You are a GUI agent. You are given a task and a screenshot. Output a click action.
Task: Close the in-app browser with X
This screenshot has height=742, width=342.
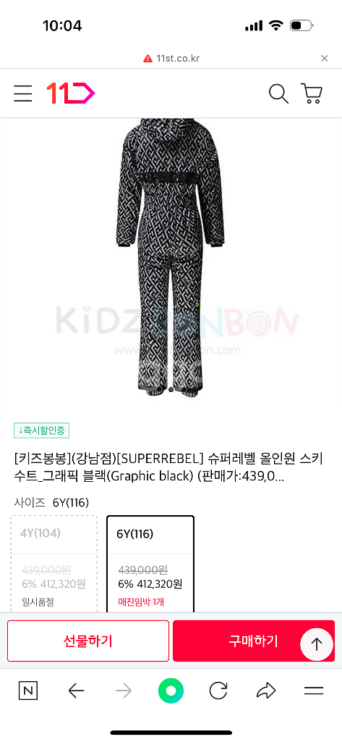324,59
